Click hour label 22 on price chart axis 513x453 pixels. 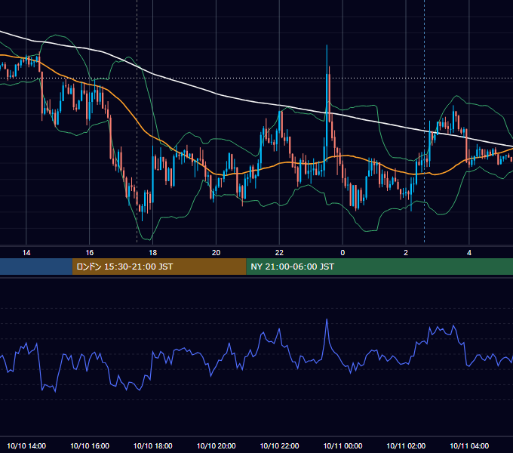(279, 252)
